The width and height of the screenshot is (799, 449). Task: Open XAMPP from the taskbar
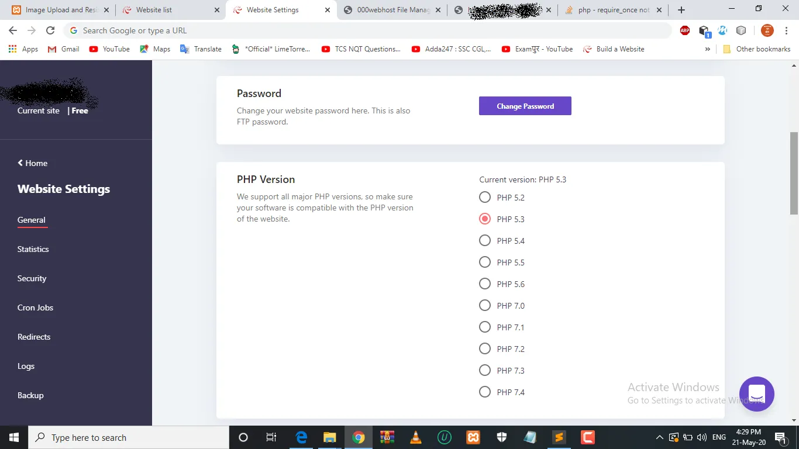(473, 437)
